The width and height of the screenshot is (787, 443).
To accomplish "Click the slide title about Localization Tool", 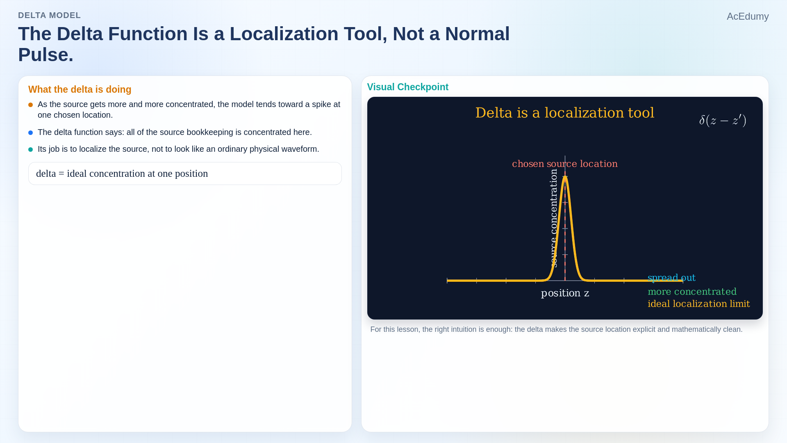I will [x=264, y=44].
